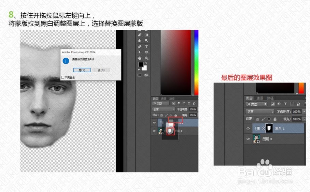Select 图层 0 layer name in final-result panel
This screenshot has height=192, width=310.
(x=267, y=139)
